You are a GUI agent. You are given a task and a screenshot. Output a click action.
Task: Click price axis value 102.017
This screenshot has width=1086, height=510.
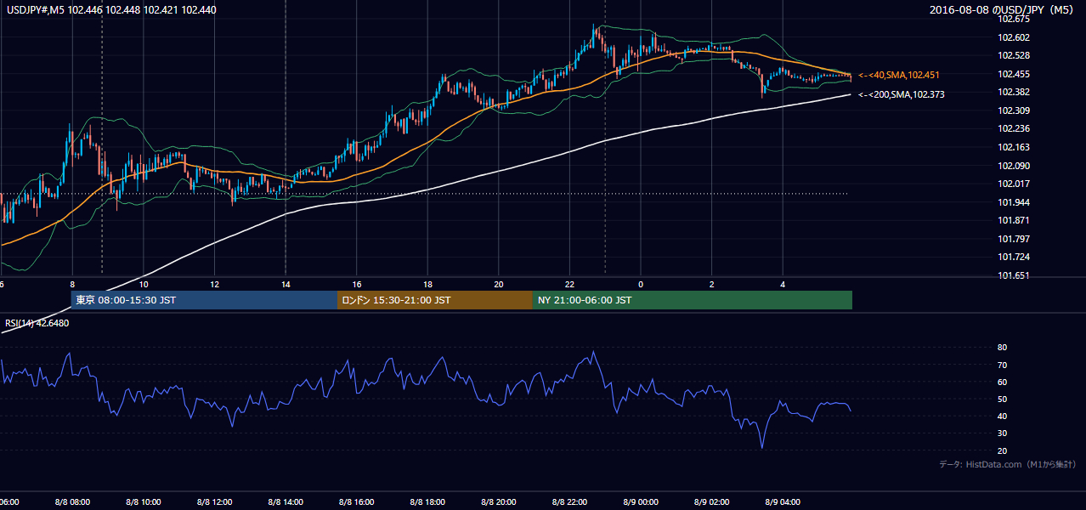point(1013,184)
